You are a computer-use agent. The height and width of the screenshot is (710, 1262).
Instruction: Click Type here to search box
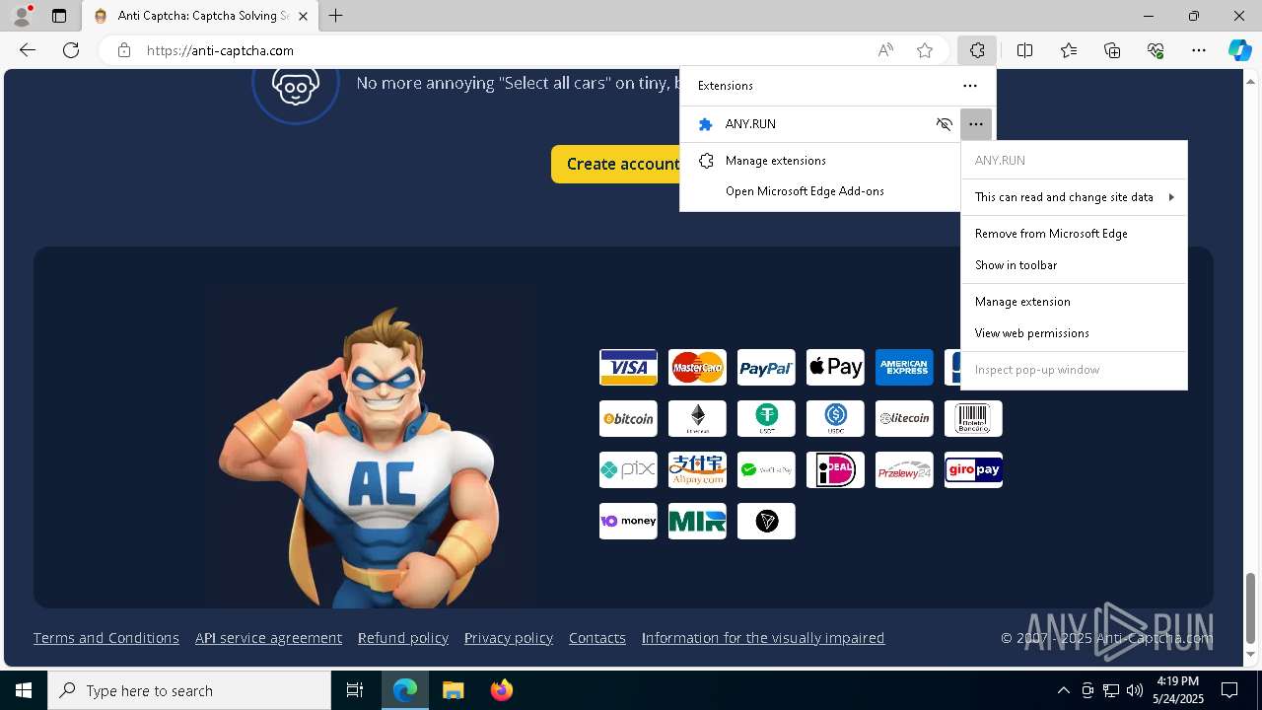(189, 690)
